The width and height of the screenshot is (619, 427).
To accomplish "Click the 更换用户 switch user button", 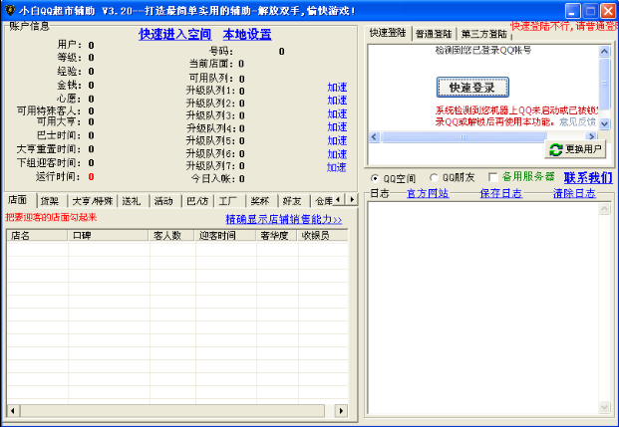I will [576, 149].
